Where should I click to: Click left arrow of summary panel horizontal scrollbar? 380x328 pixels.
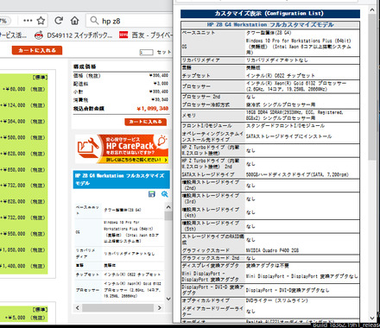pos(78,308)
